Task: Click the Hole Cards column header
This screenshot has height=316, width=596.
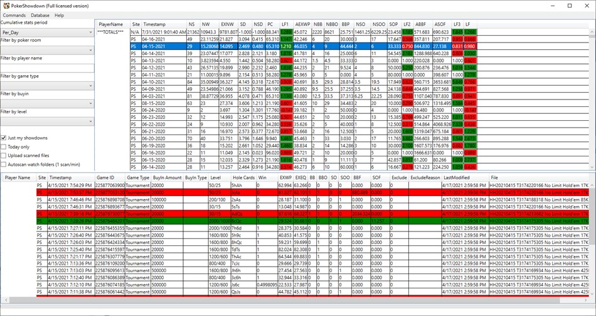Action: 243,177
